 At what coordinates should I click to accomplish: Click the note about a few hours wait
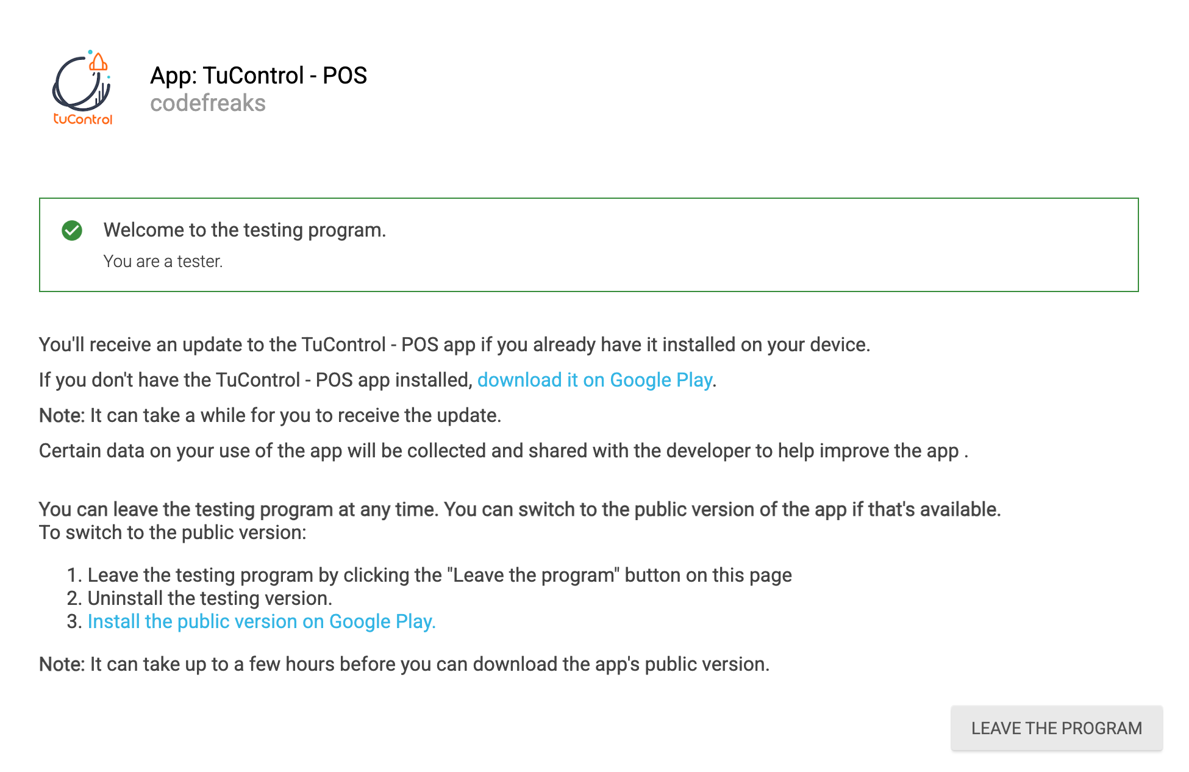tap(404, 664)
